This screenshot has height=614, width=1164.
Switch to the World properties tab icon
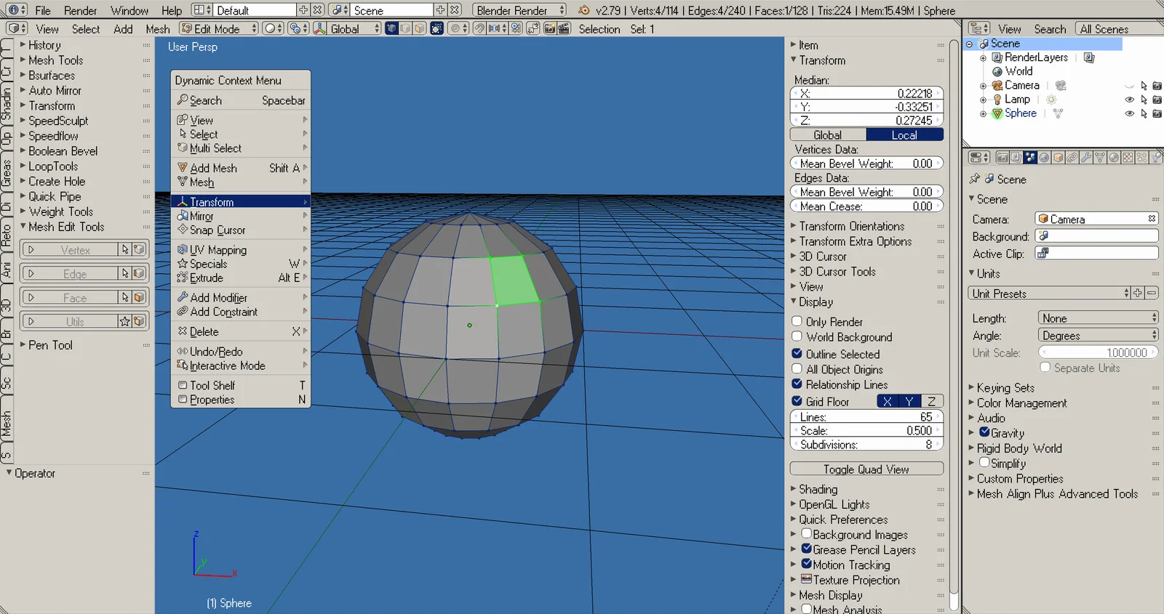pos(1044,158)
